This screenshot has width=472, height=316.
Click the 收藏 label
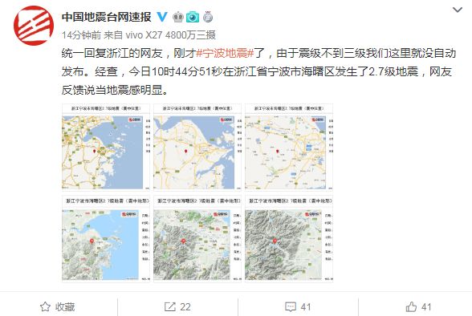[x=65, y=307]
